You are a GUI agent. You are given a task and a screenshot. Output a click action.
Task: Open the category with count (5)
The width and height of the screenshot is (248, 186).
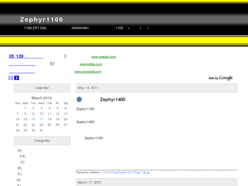coord(19,168)
